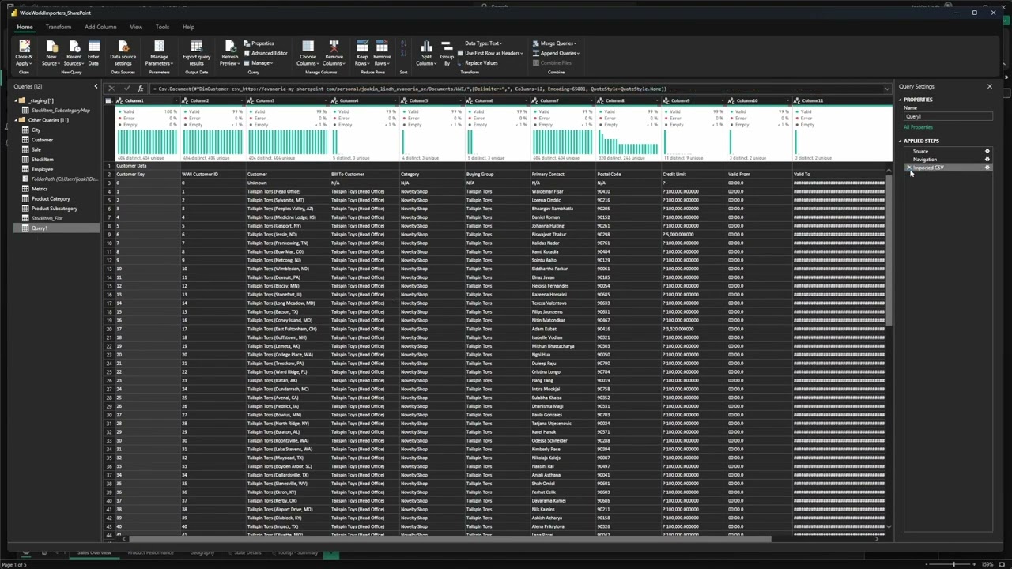
Task: Open the Merge Queries dropdown
Action: pyautogui.click(x=556, y=43)
